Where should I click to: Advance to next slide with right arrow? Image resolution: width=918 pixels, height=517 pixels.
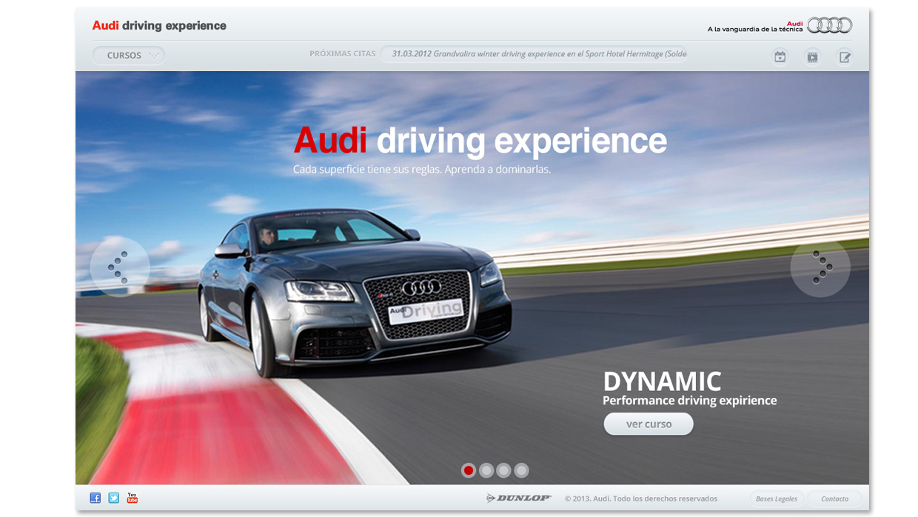click(x=820, y=267)
